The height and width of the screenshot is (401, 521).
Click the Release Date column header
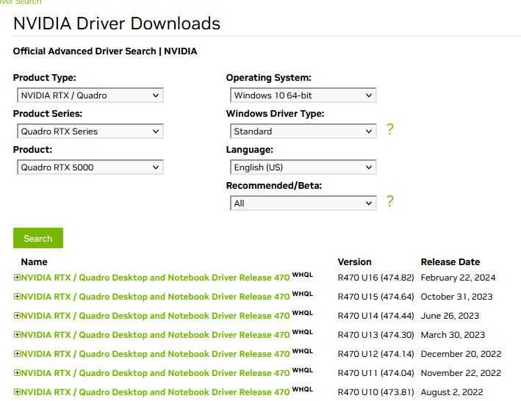click(450, 262)
